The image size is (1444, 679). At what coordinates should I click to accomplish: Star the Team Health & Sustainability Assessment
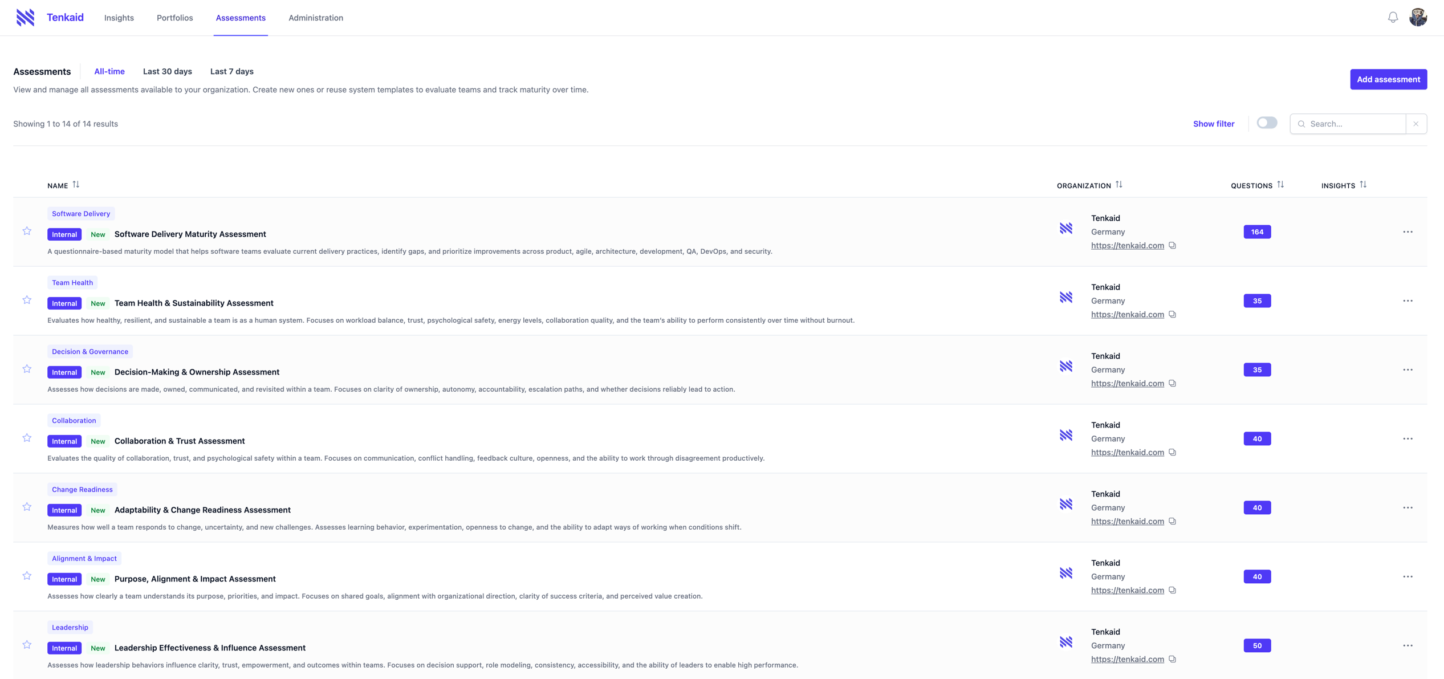[x=27, y=300]
